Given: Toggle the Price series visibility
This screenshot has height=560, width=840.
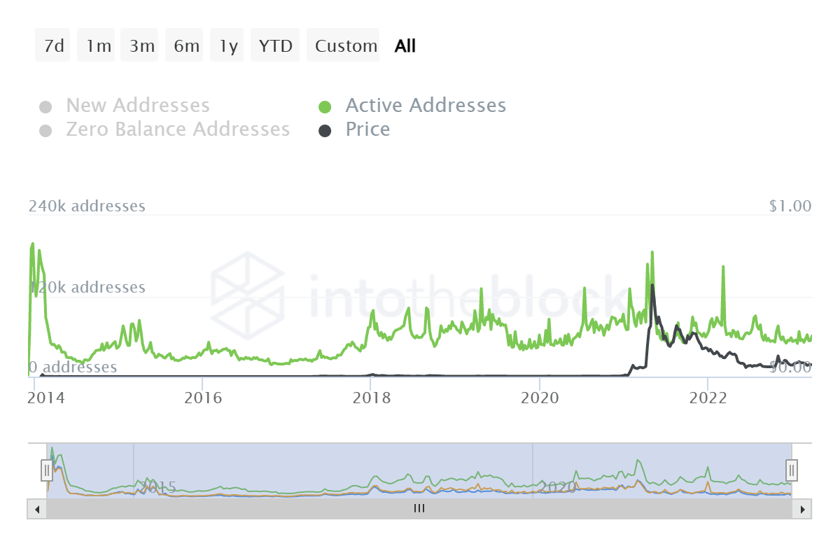Looking at the screenshot, I should 367,129.
